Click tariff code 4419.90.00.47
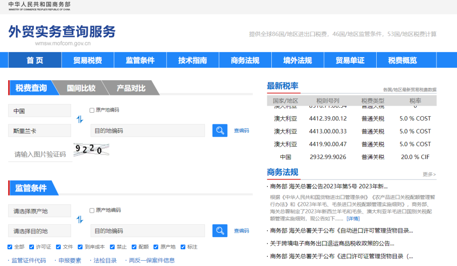 328,144
